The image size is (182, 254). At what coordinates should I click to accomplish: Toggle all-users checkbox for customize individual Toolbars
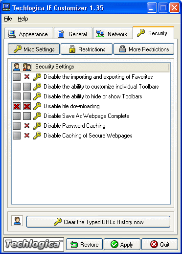(x=27, y=87)
